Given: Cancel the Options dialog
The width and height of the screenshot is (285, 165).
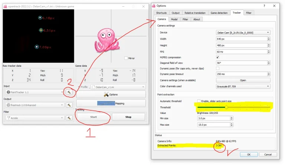Looking at the screenshot, I should (268, 155).
